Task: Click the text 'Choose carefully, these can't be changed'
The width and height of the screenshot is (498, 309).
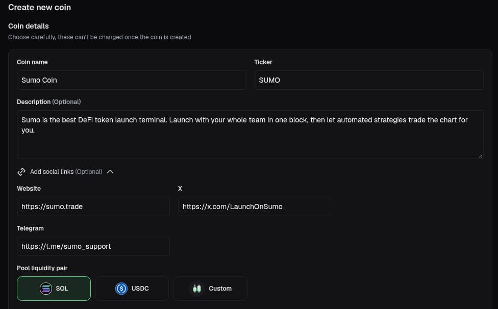Action: coord(65,37)
